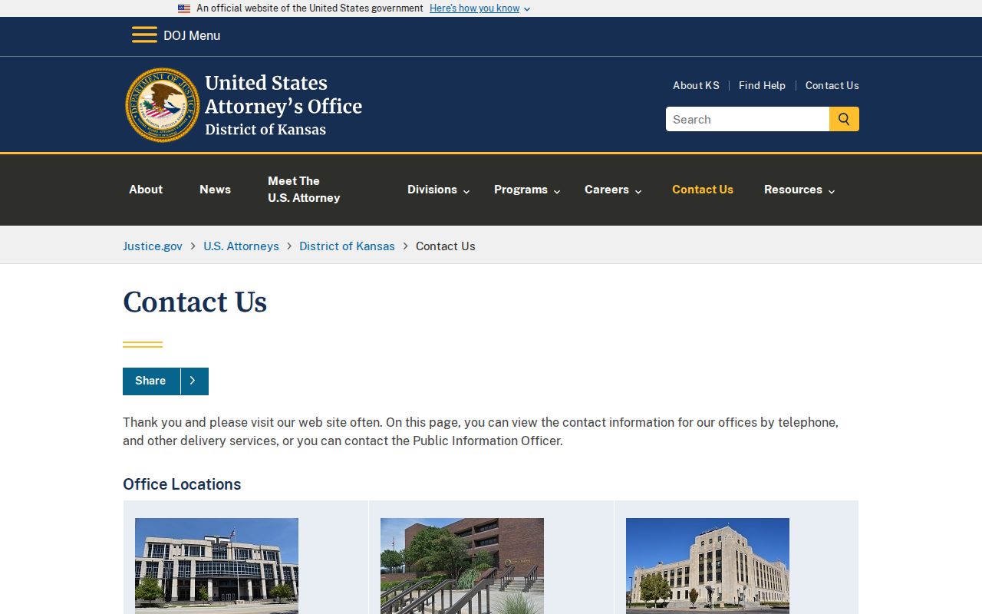Expand the Divisions dropdown menu
982x614 pixels.
(438, 190)
